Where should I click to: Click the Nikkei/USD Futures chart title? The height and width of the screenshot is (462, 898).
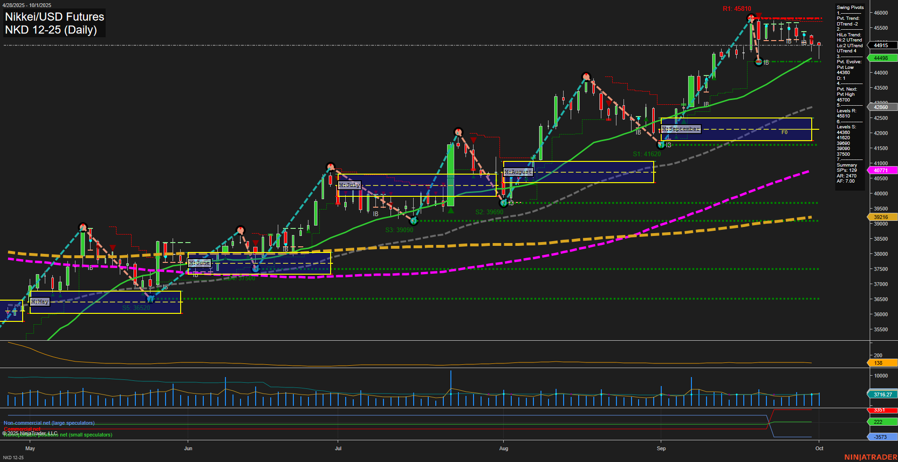54,17
